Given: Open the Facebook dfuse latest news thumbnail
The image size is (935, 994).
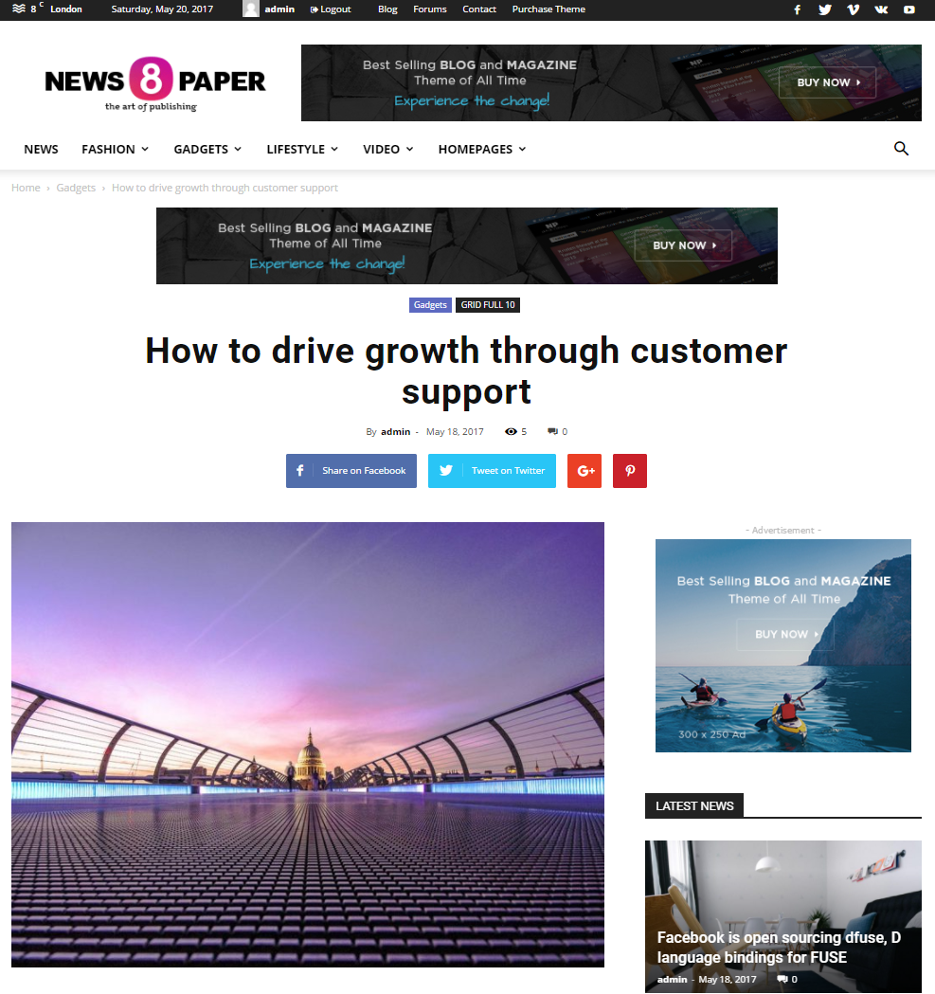Looking at the screenshot, I should (x=782, y=915).
